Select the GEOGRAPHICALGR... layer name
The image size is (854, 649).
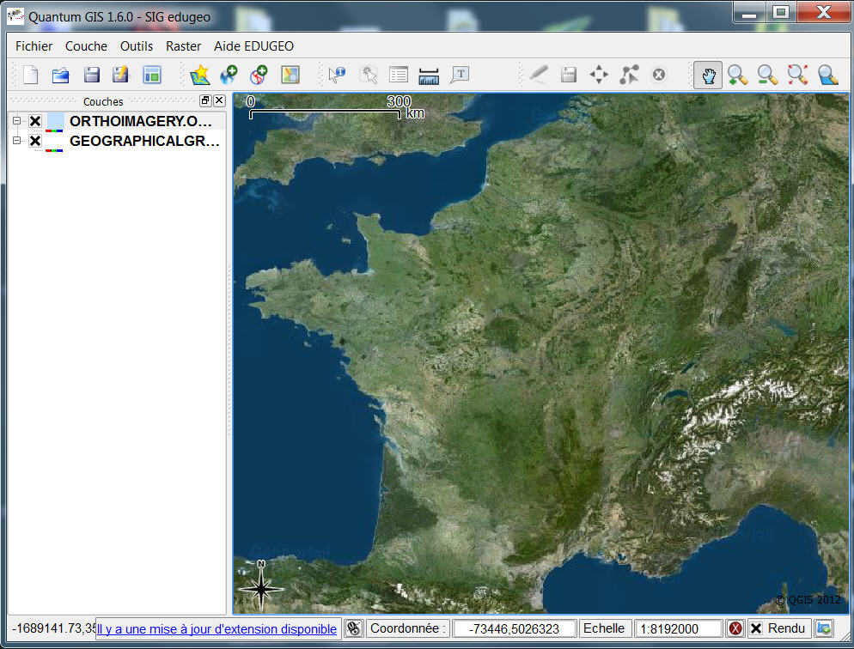click(144, 141)
